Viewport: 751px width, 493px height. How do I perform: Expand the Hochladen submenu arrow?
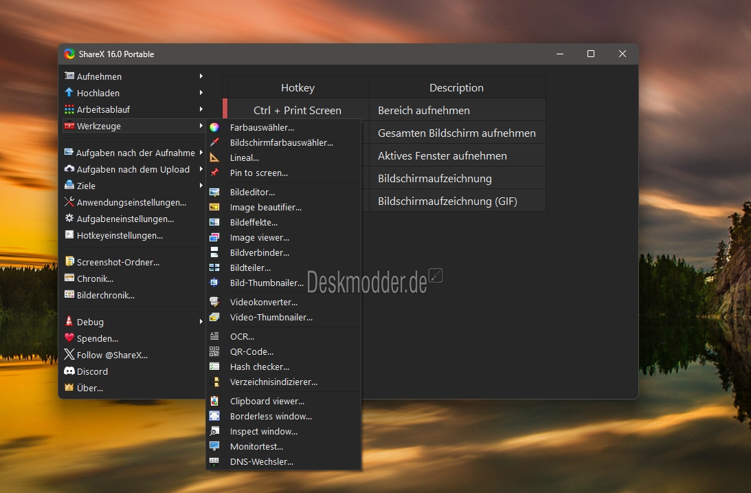pyautogui.click(x=201, y=92)
